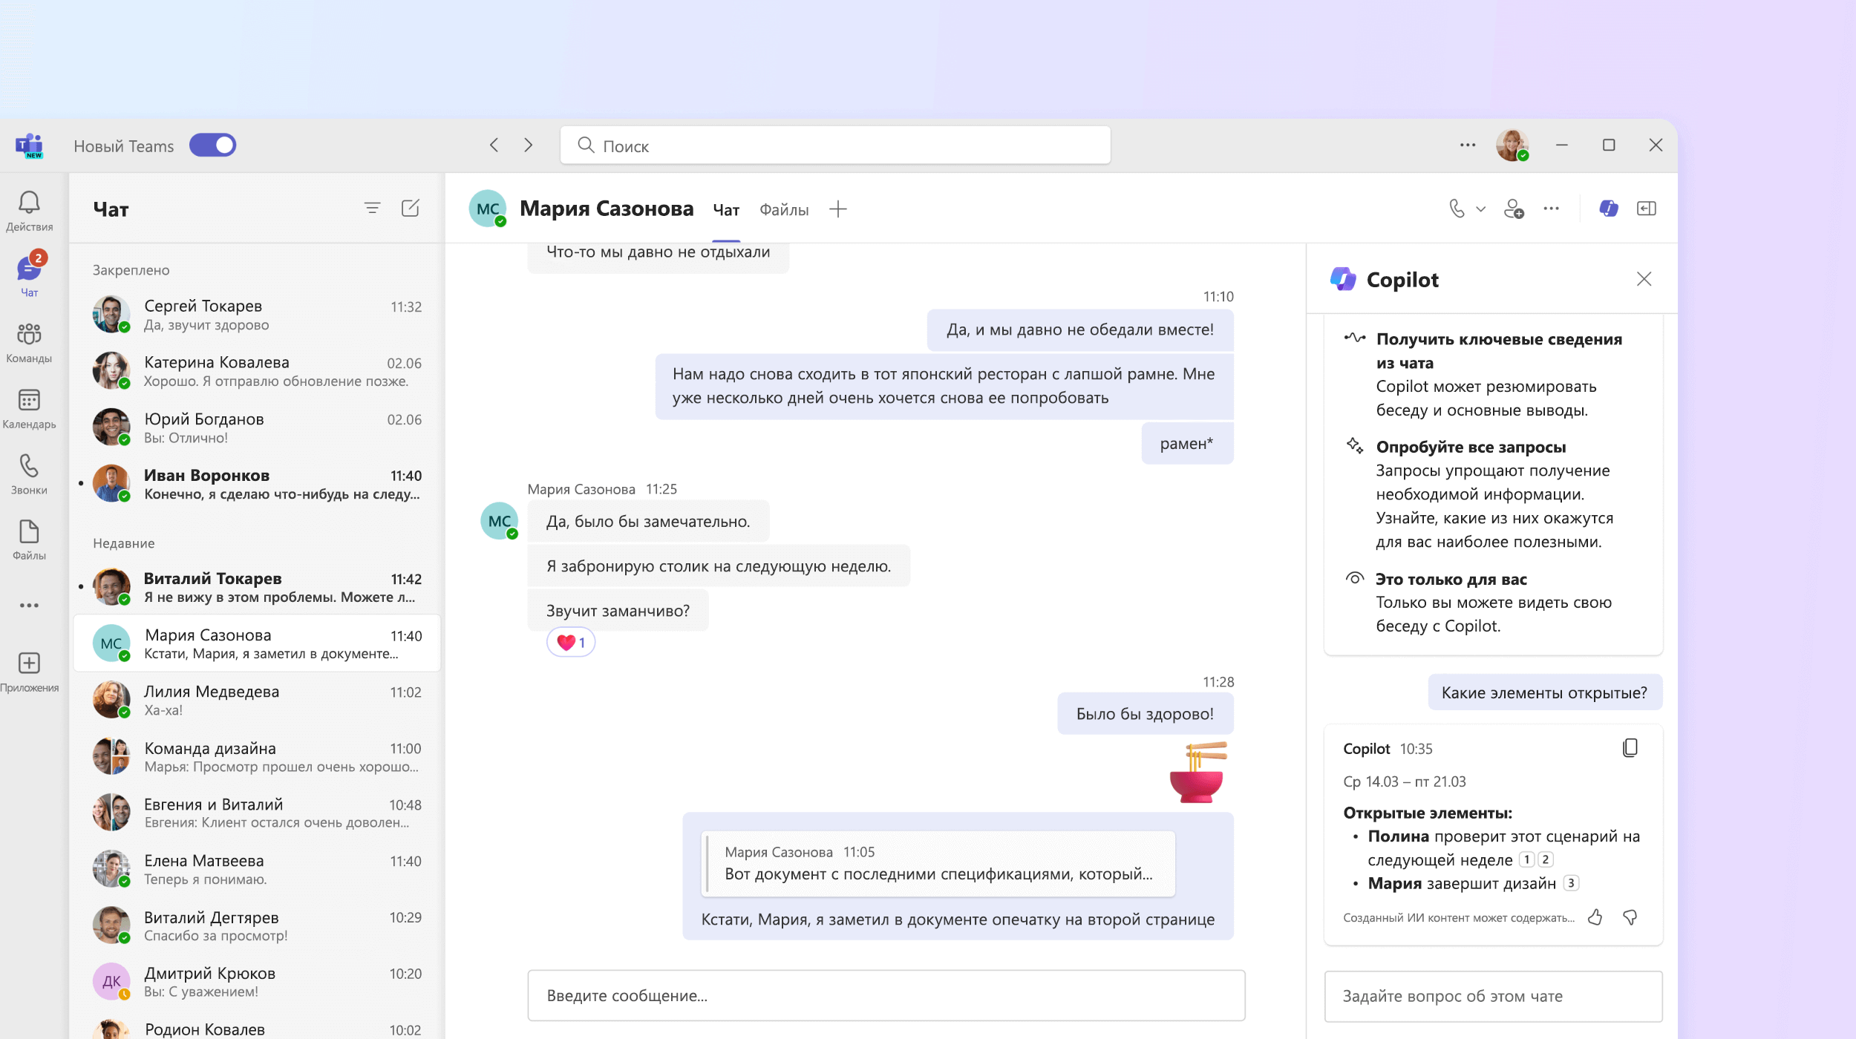Click the Teams logo icon
1856x1039 pixels.
[29, 145]
